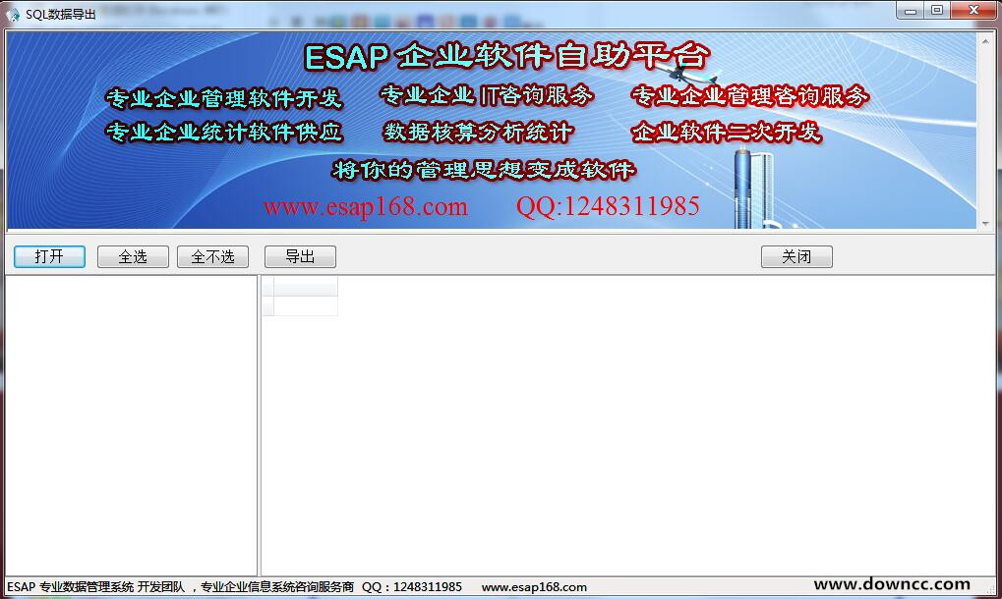This screenshot has height=599, width=1002.
Task: Click the banner scrollbar down arrow
Action: pos(986,223)
